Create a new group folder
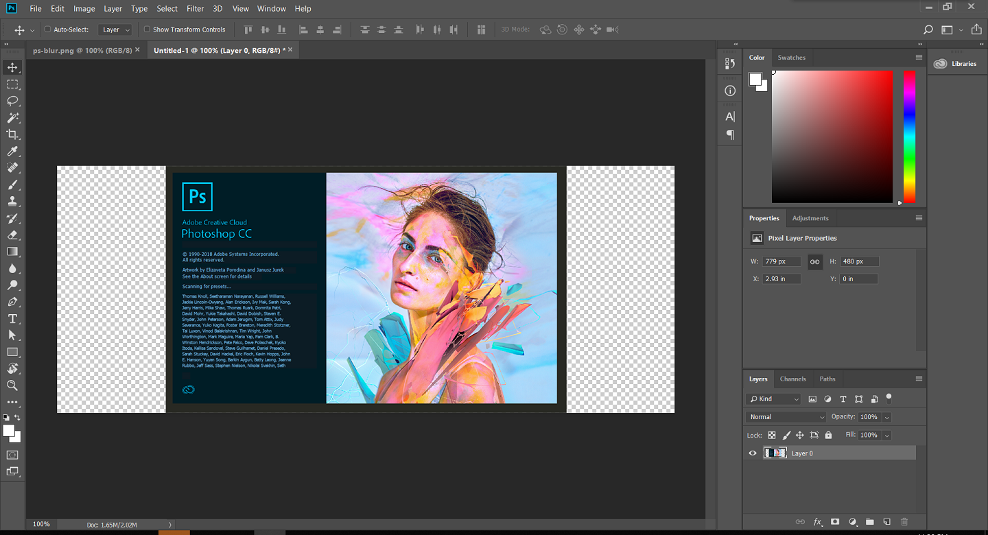 [869, 522]
